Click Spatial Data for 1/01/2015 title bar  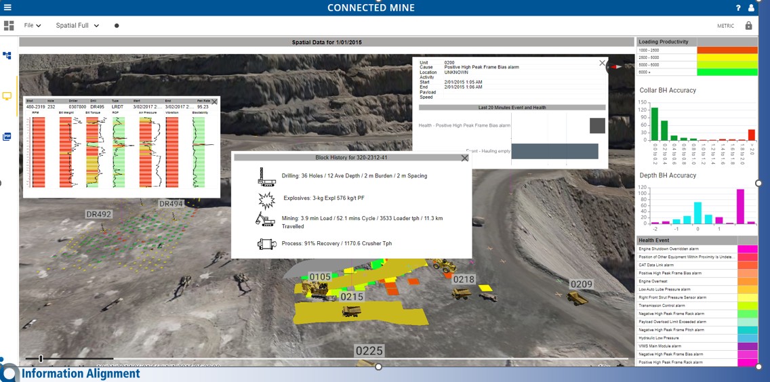pyautogui.click(x=327, y=42)
